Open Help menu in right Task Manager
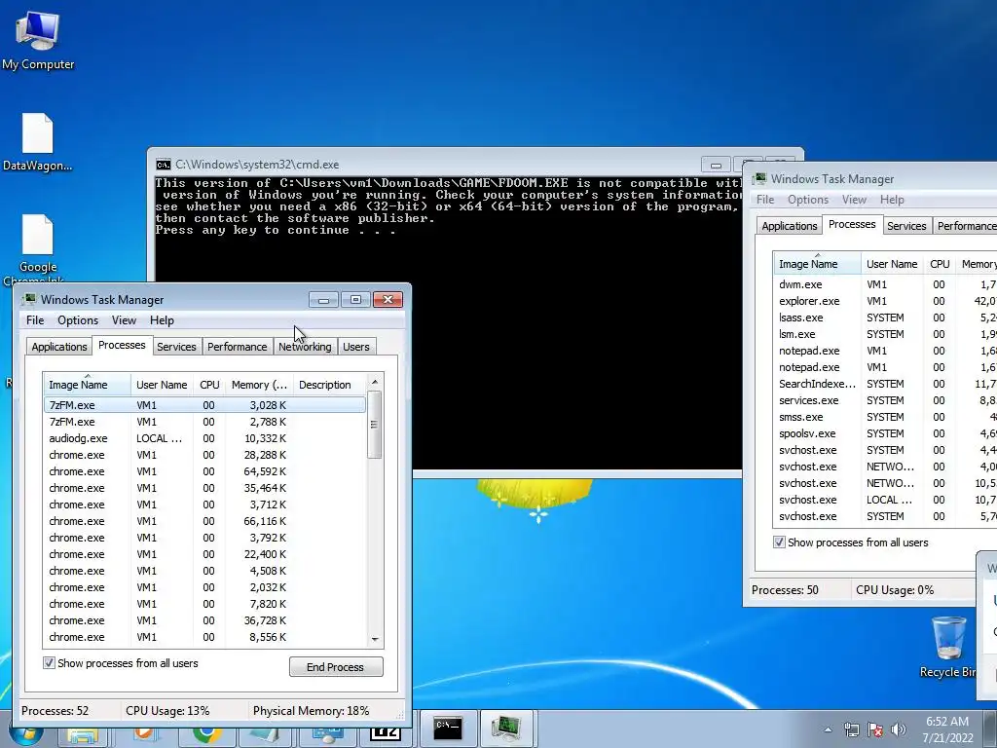 tap(892, 199)
